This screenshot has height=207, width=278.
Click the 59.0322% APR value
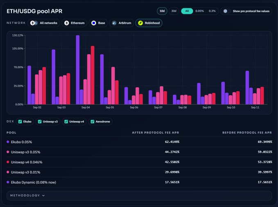tap(265, 152)
